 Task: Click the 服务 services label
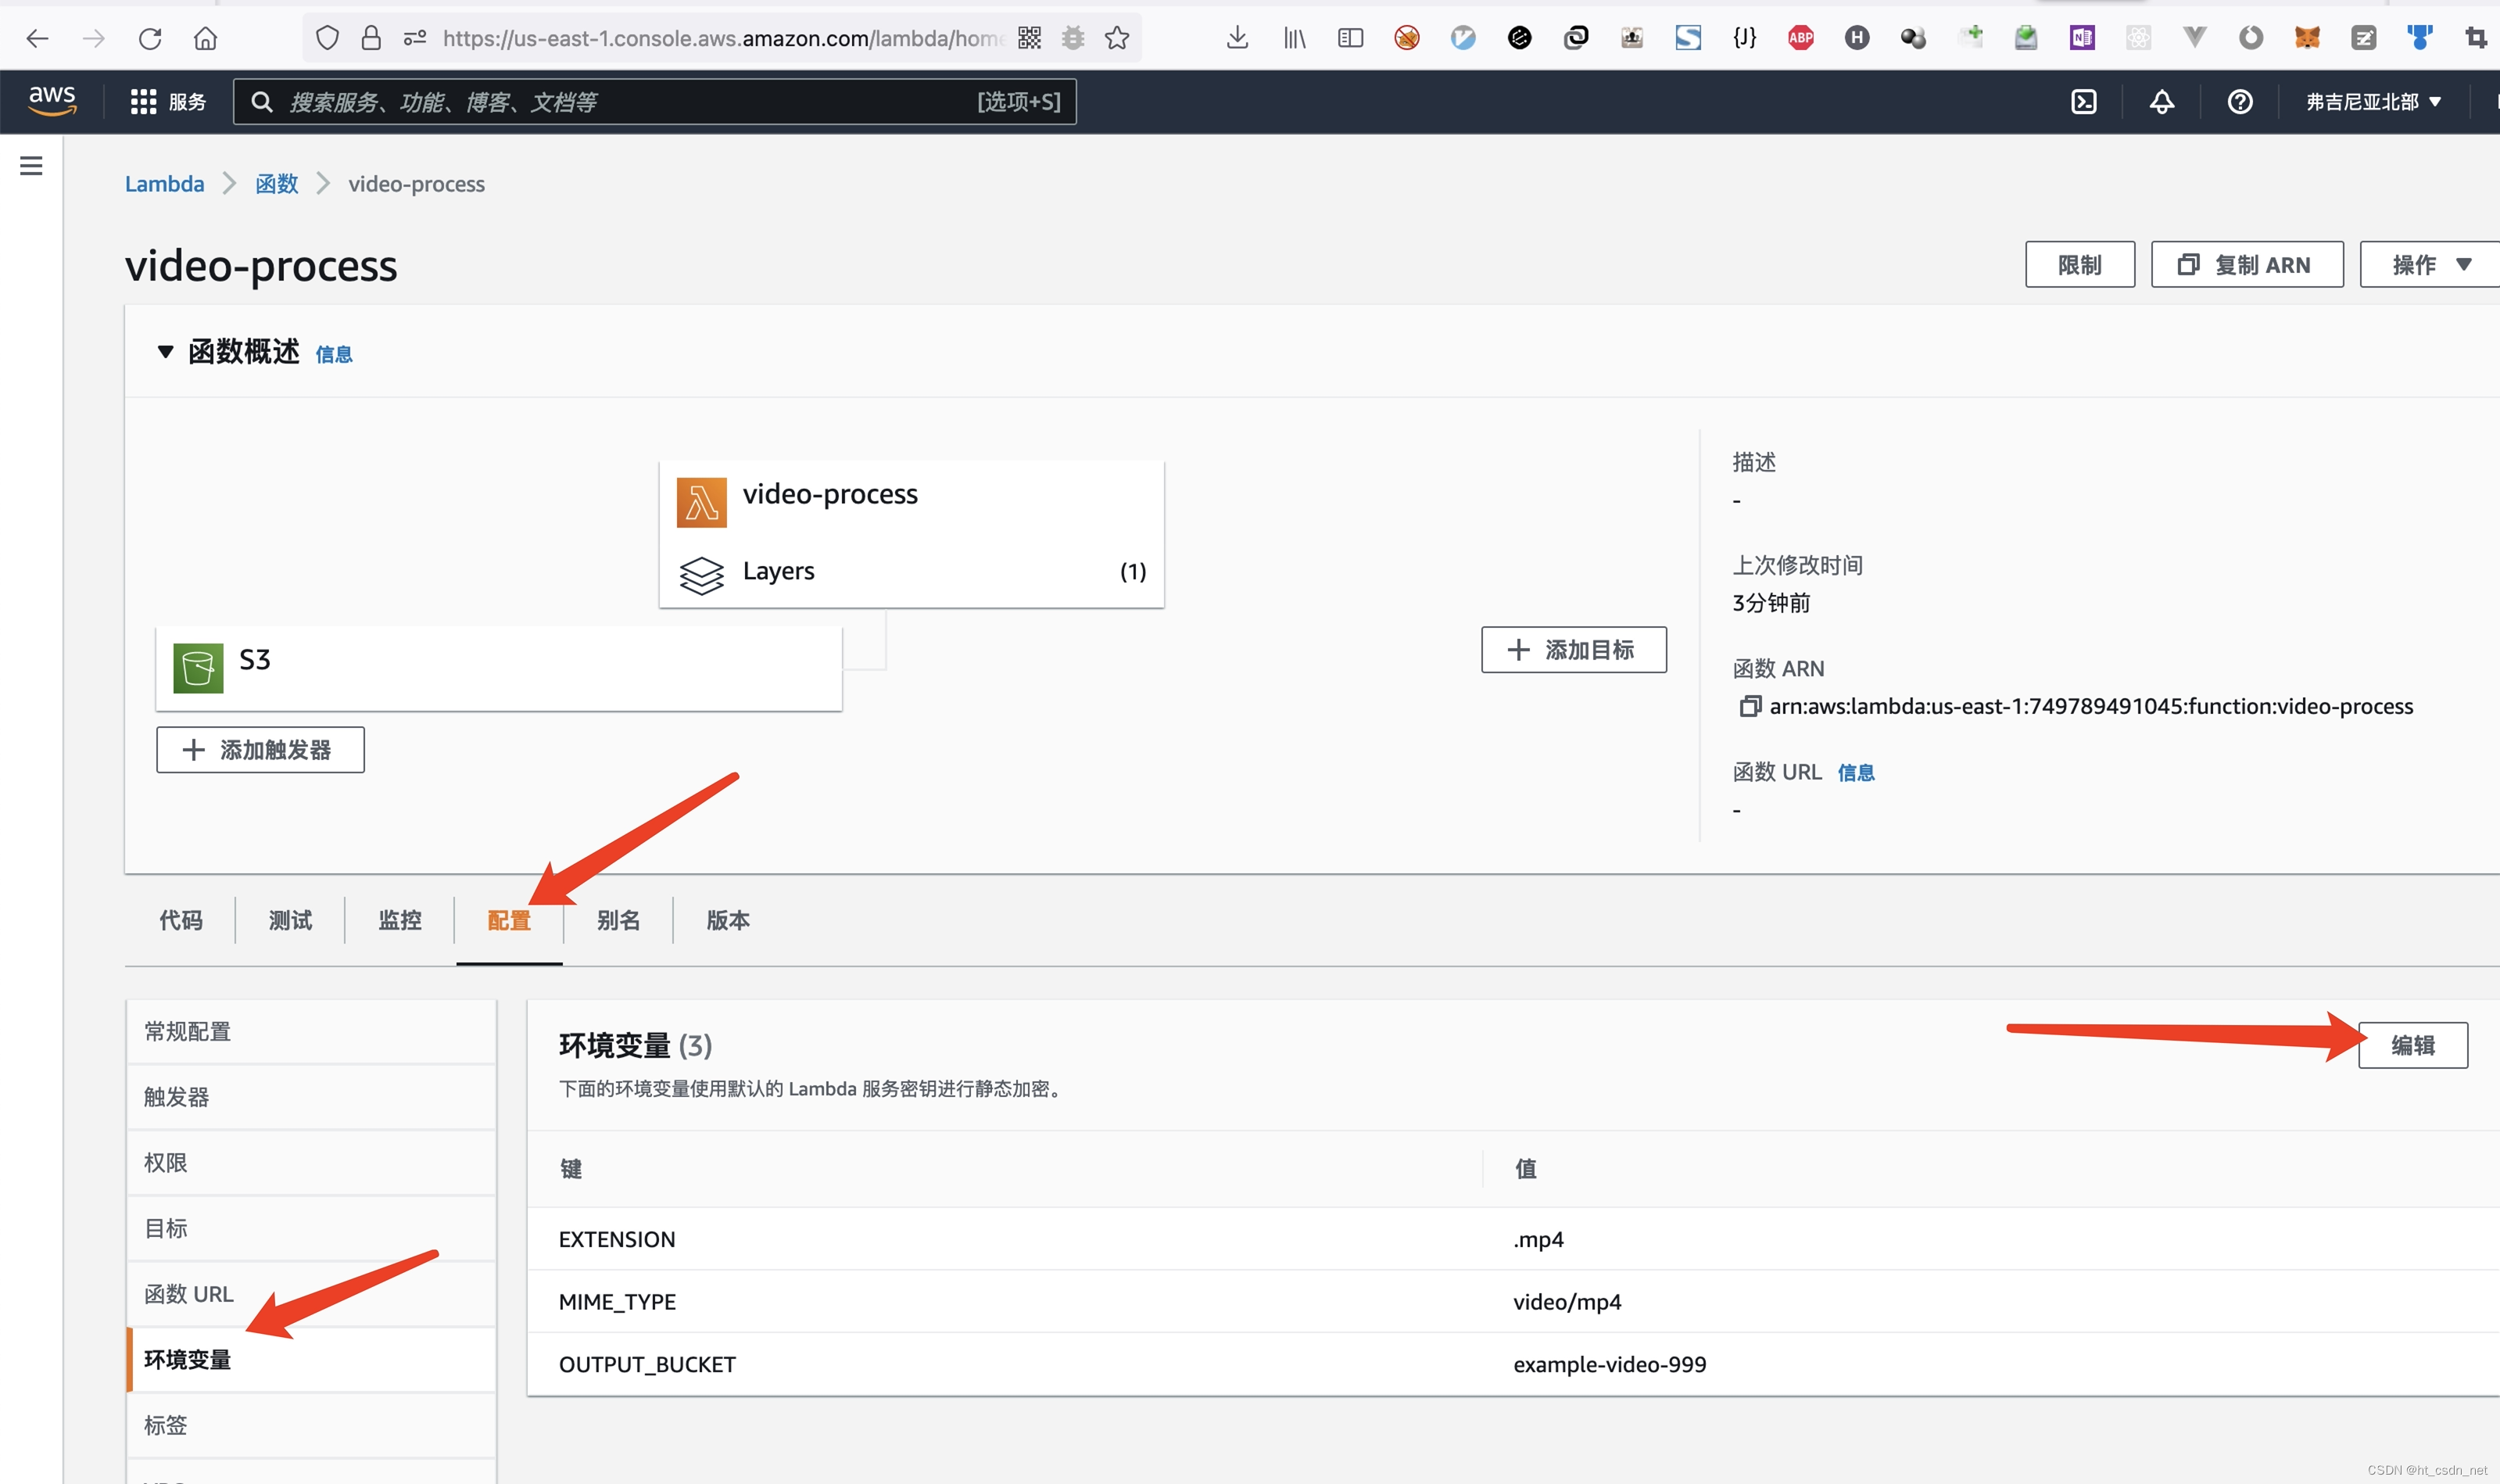tap(187, 101)
